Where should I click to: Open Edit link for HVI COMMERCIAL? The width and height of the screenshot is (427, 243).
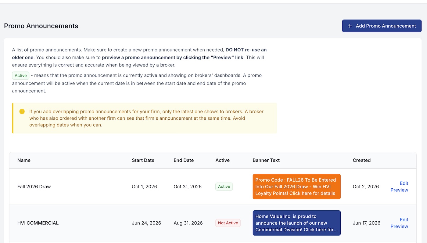404,219
